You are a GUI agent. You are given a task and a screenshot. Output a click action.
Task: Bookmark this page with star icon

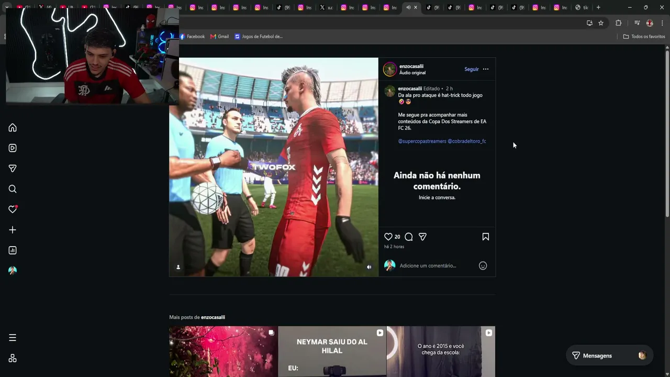click(x=601, y=23)
